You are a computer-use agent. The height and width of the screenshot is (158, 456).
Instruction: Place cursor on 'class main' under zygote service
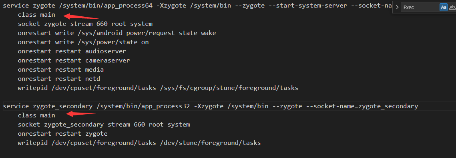(x=36, y=15)
